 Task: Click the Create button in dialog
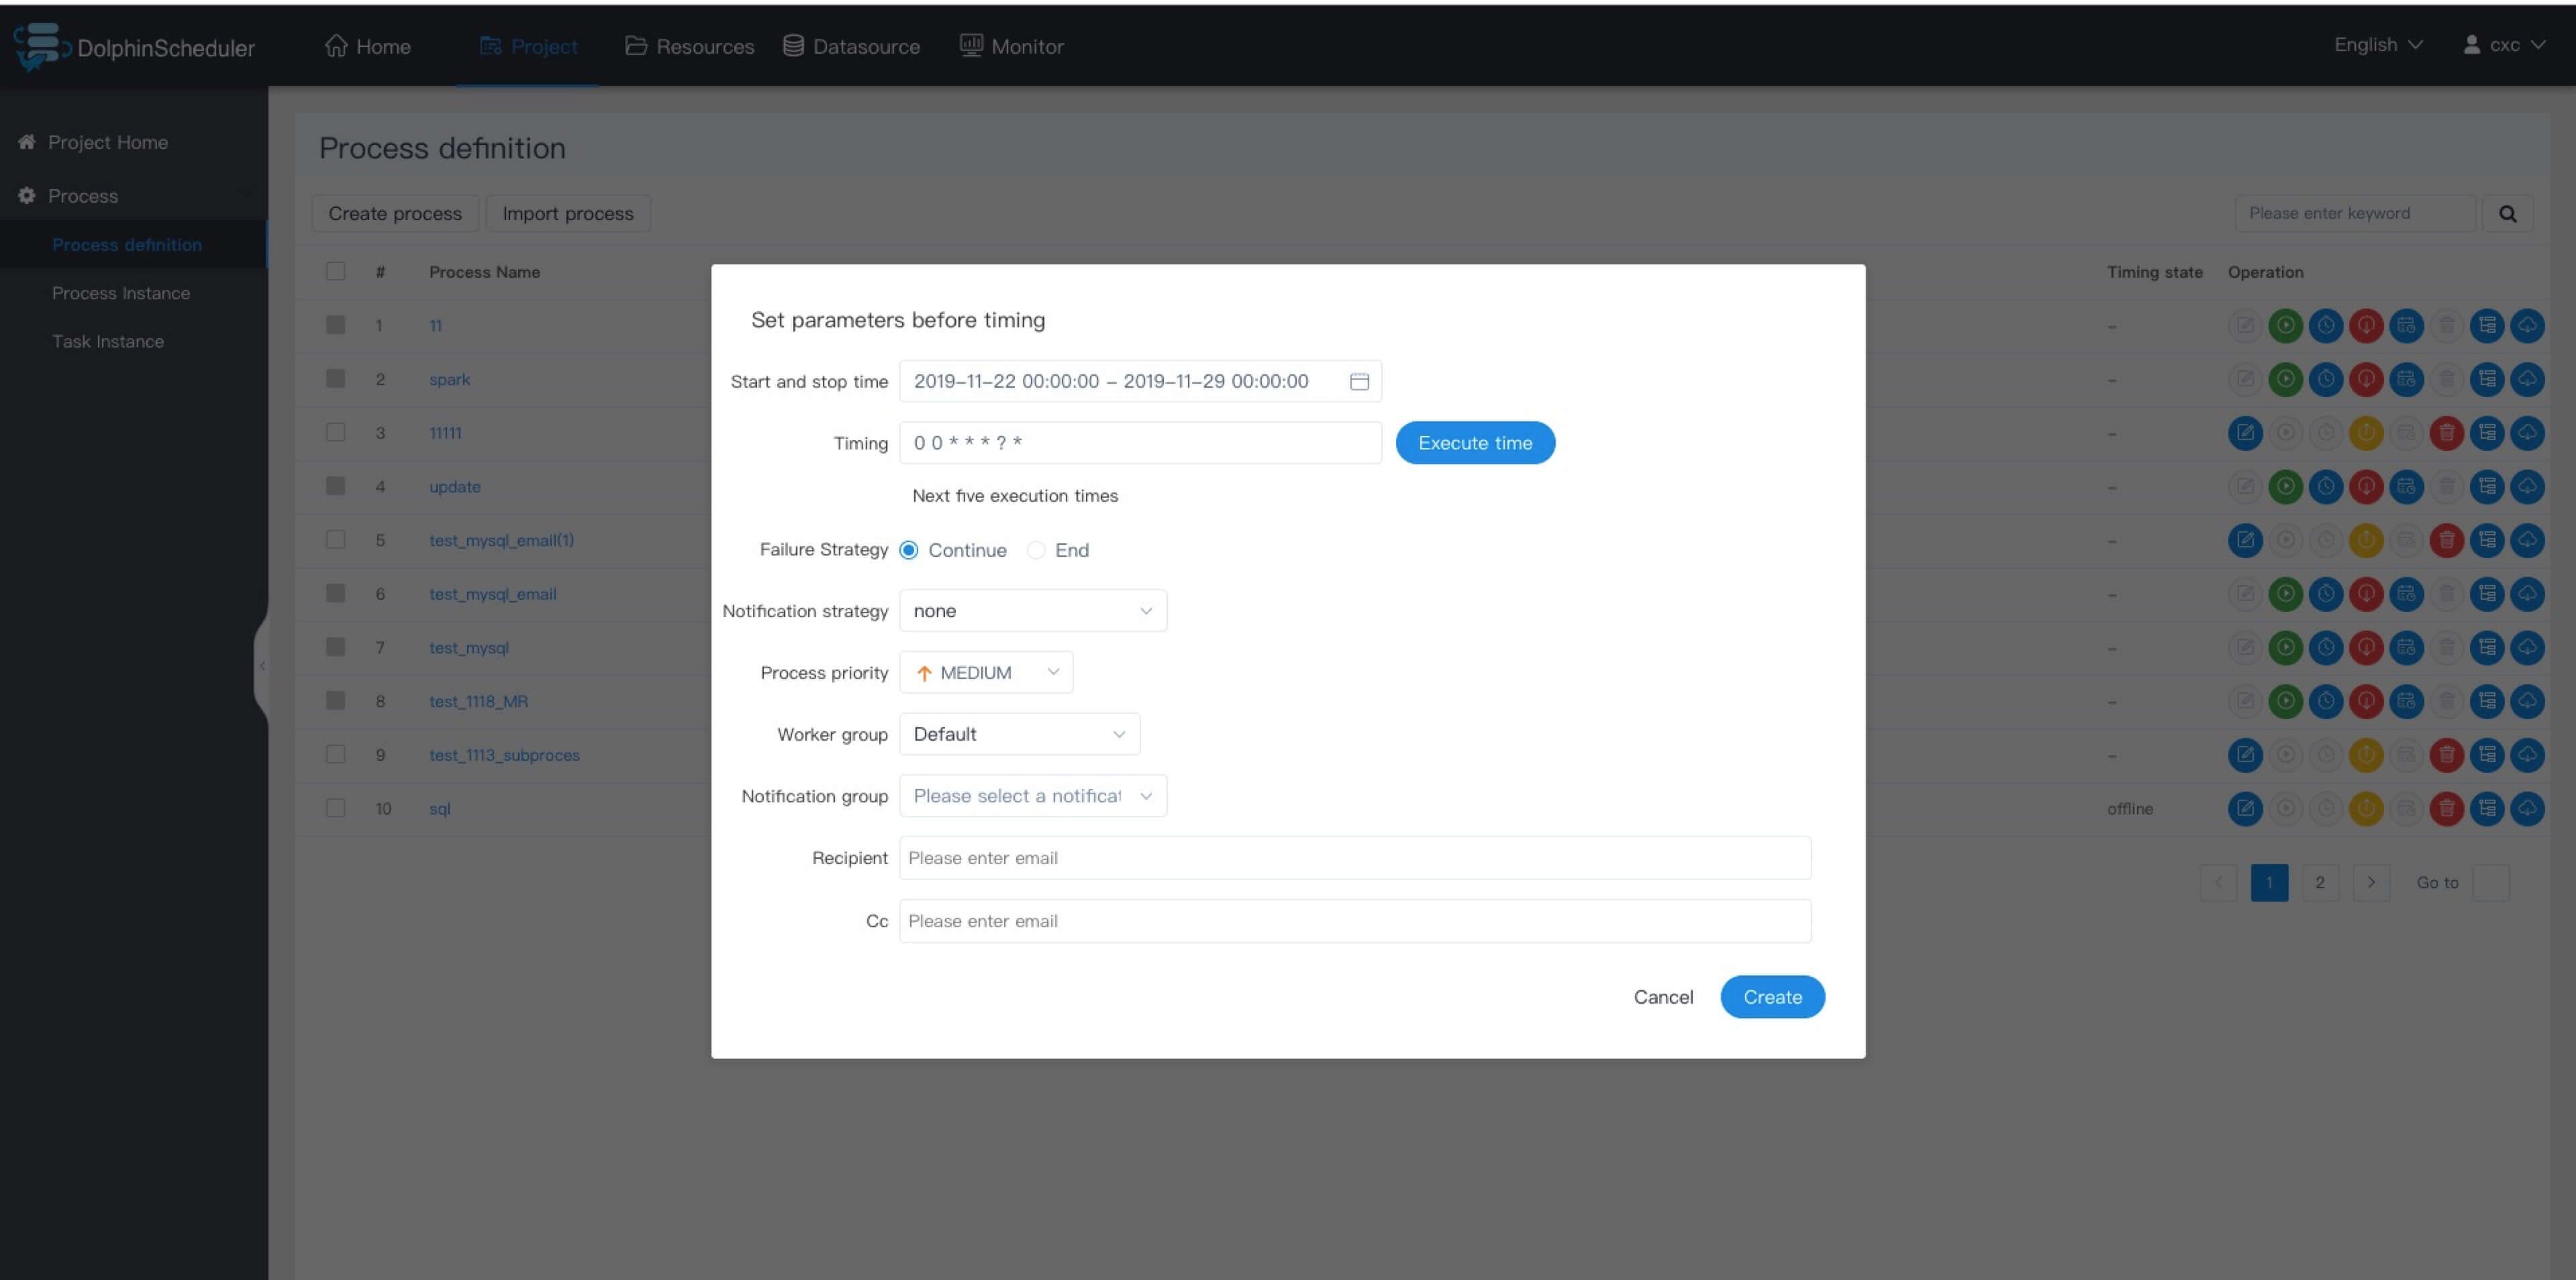pyautogui.click(x=1771, y=997)
